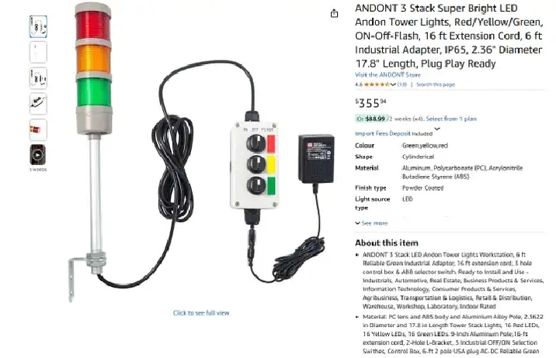Visit the ANDONT Store link
Screen dimensions: 556x358
[387, 75]
